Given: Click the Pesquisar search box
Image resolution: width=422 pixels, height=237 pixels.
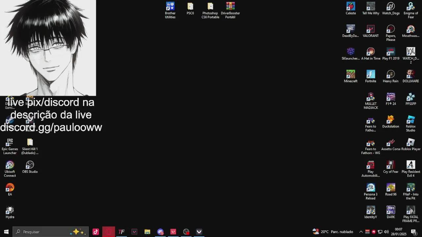Looking at the screenshot, I should (x=43, y=232).
